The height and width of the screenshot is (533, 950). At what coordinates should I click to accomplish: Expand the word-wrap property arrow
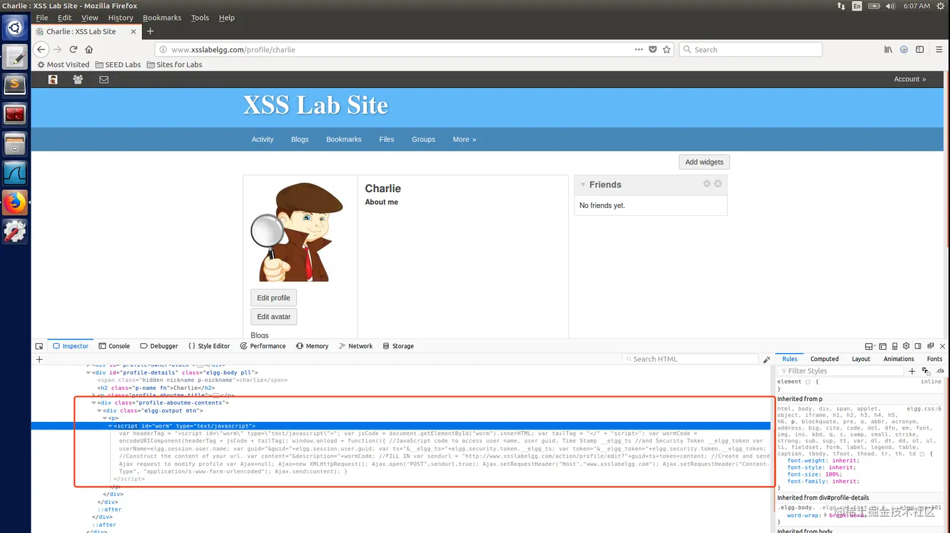[826, 515]
